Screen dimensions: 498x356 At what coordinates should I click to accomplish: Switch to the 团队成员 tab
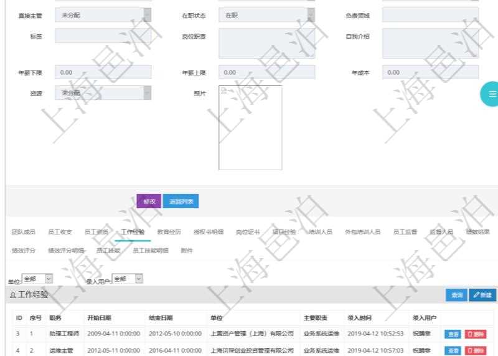(x=23, y=232)
